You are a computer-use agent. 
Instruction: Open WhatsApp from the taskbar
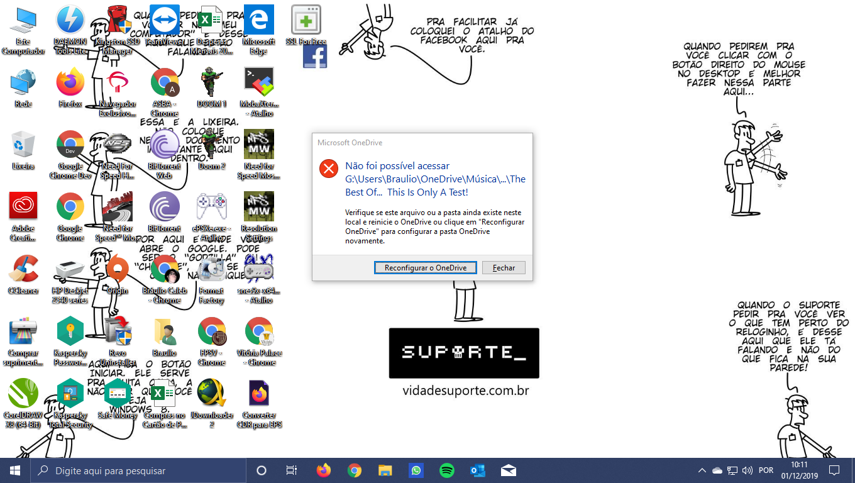(416, 470)
